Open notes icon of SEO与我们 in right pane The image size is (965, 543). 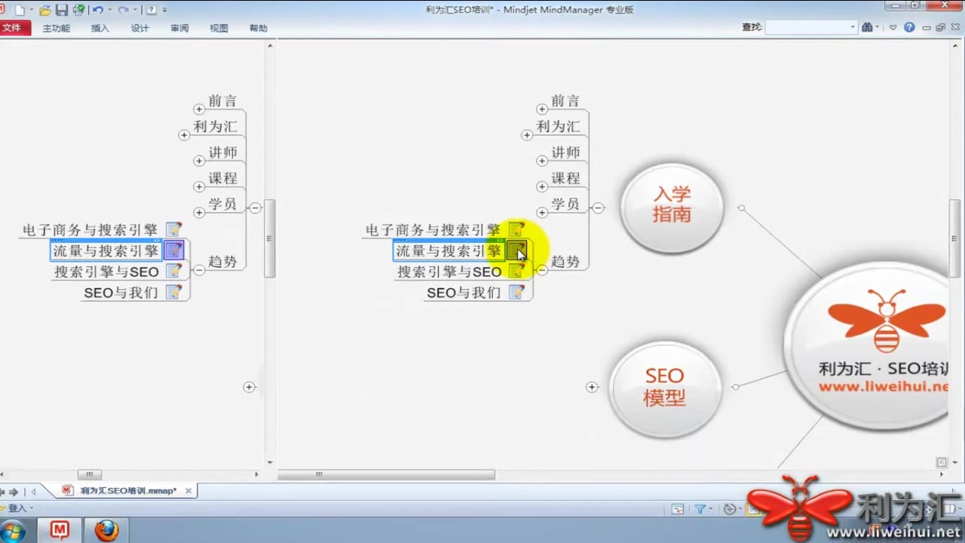click(516, 292)
